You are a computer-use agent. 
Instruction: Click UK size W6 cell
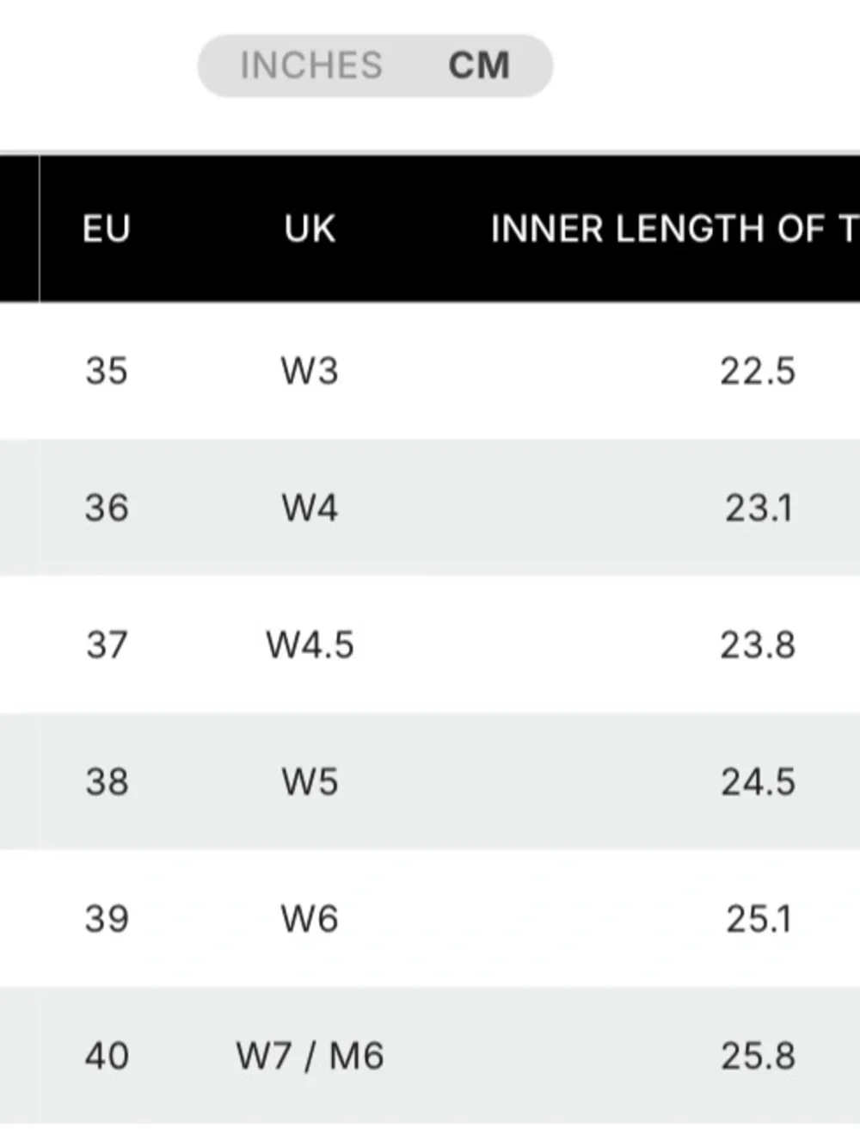coord(310,918)
